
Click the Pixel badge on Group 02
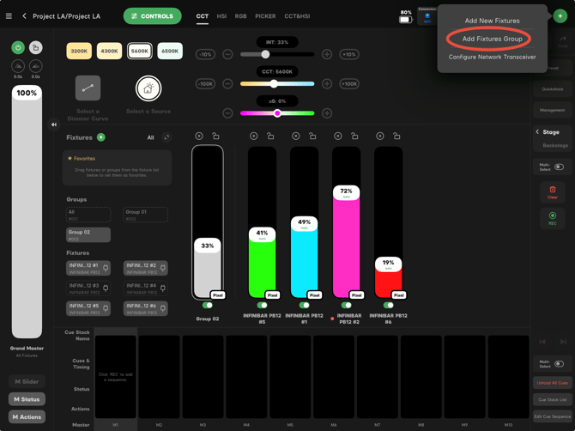218,295
